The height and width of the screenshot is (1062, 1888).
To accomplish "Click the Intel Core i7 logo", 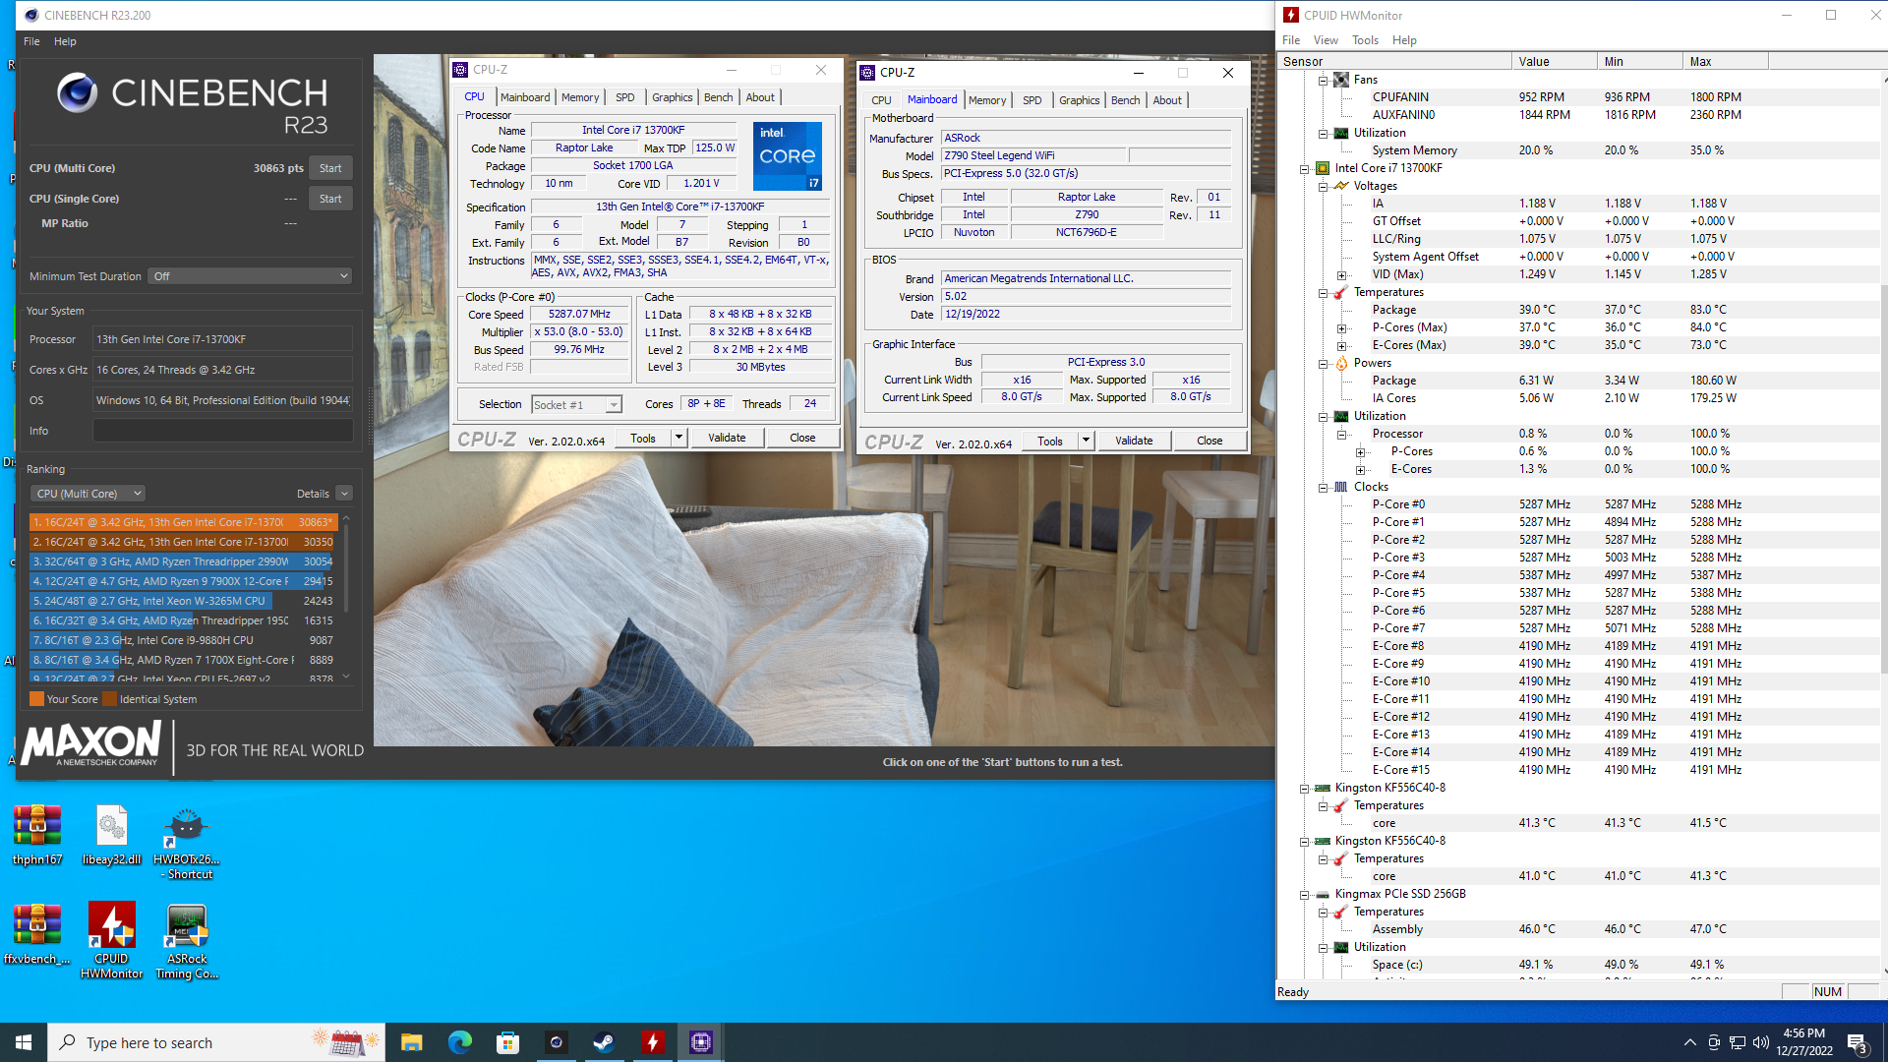I will pyautogui.click(x=787, y=155).
